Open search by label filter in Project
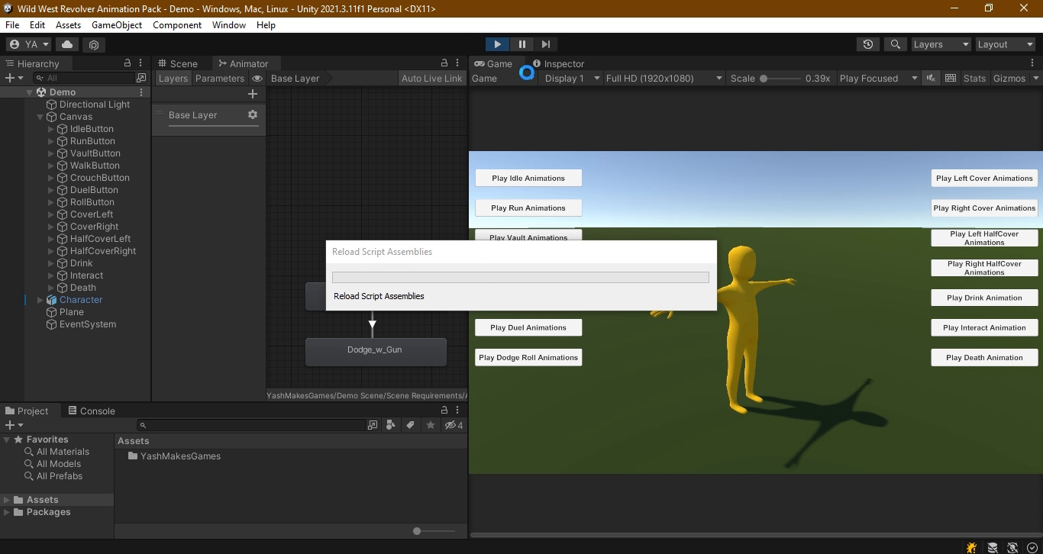The height and width of the screenshot is (554, 1043). tap(410, 425)
